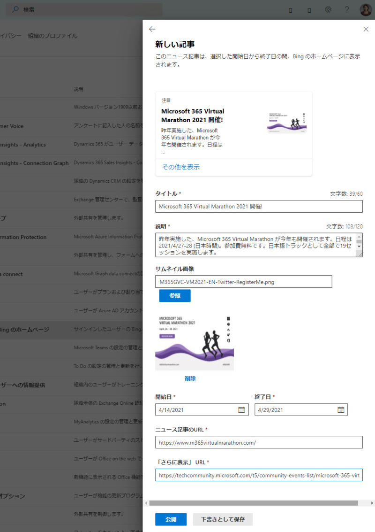Screen dimensions: 375x532
Task: Open the settings gear icon
Action: (x=328, y=9)
